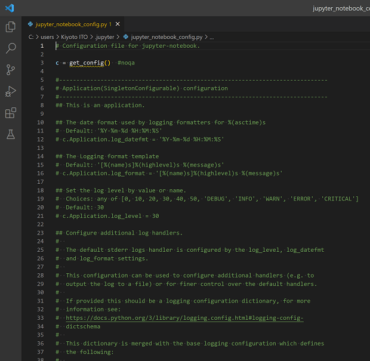Image resolution: width=370 pixels, height=361 pixels.
Task: Click line number 21 in gutter
Action: coord(41,216)
